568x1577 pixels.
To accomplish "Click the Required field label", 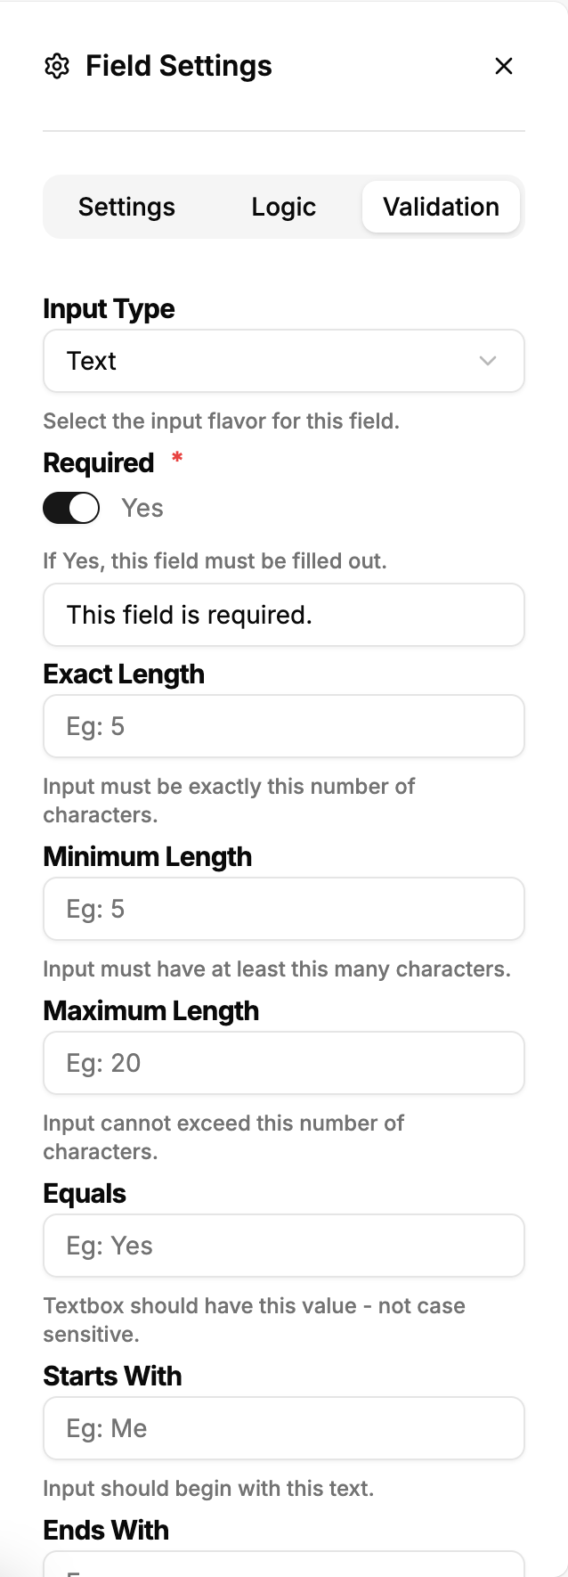I will pyautogui.click(x=99, y=463).
